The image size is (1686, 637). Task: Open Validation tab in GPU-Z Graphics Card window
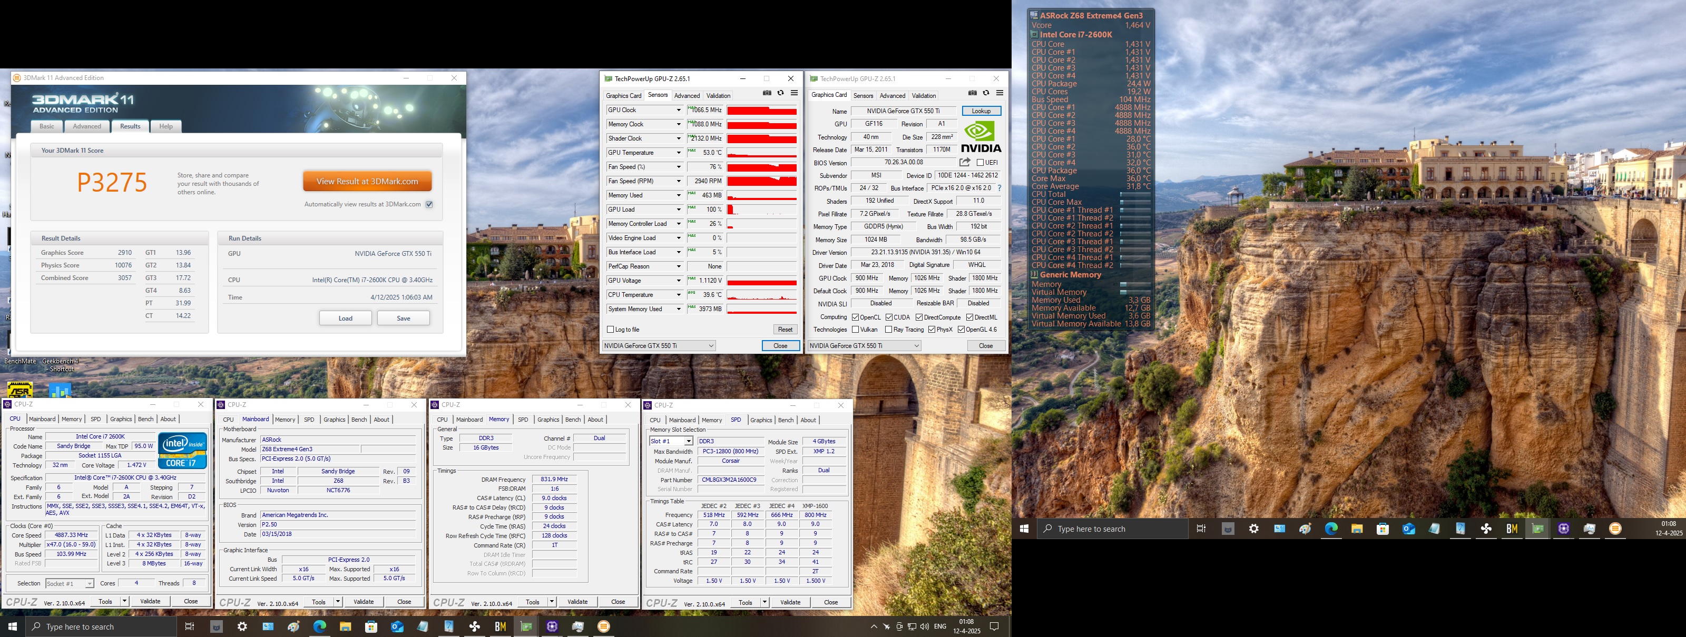(924, 95)
